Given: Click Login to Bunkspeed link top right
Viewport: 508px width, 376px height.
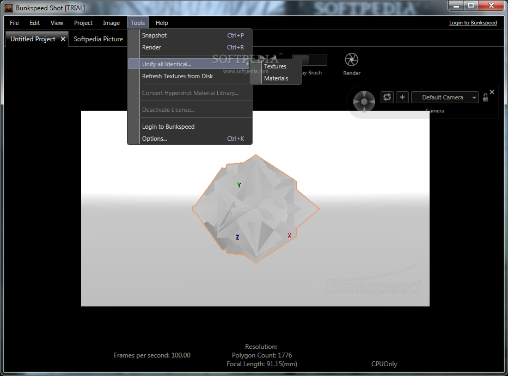Looking at the screenshot, I should tap(473, 23).
